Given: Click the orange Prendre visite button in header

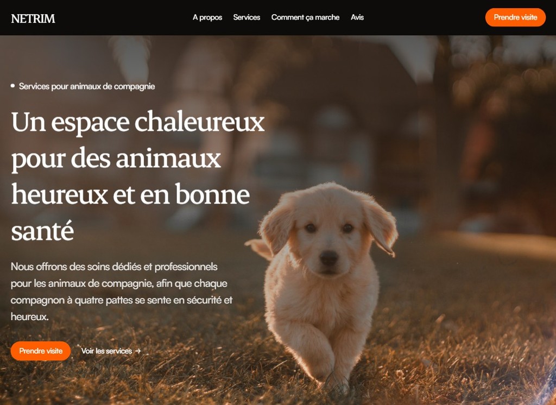Looking at the screenshot, I should tap(515, 17).
